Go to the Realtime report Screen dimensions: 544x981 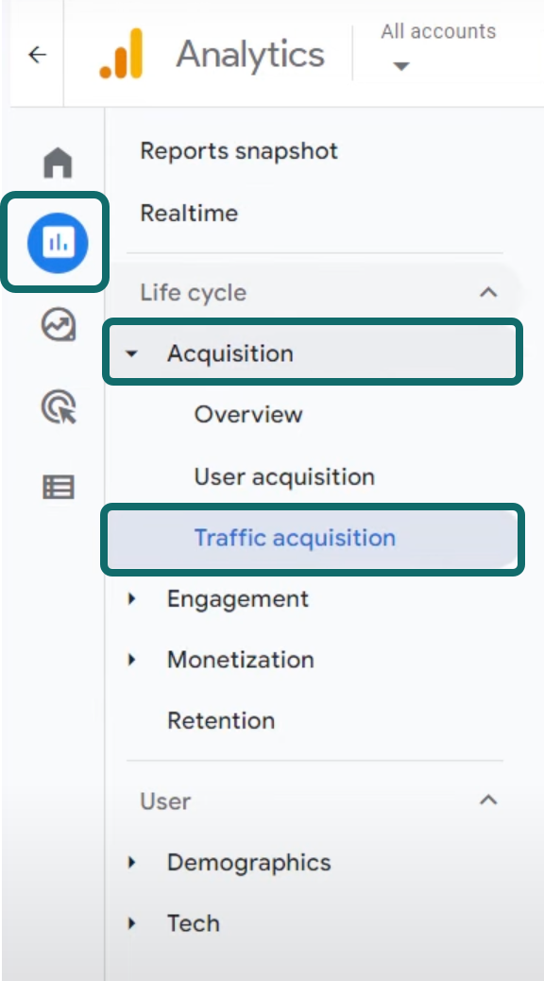click(x=189, y=214)
